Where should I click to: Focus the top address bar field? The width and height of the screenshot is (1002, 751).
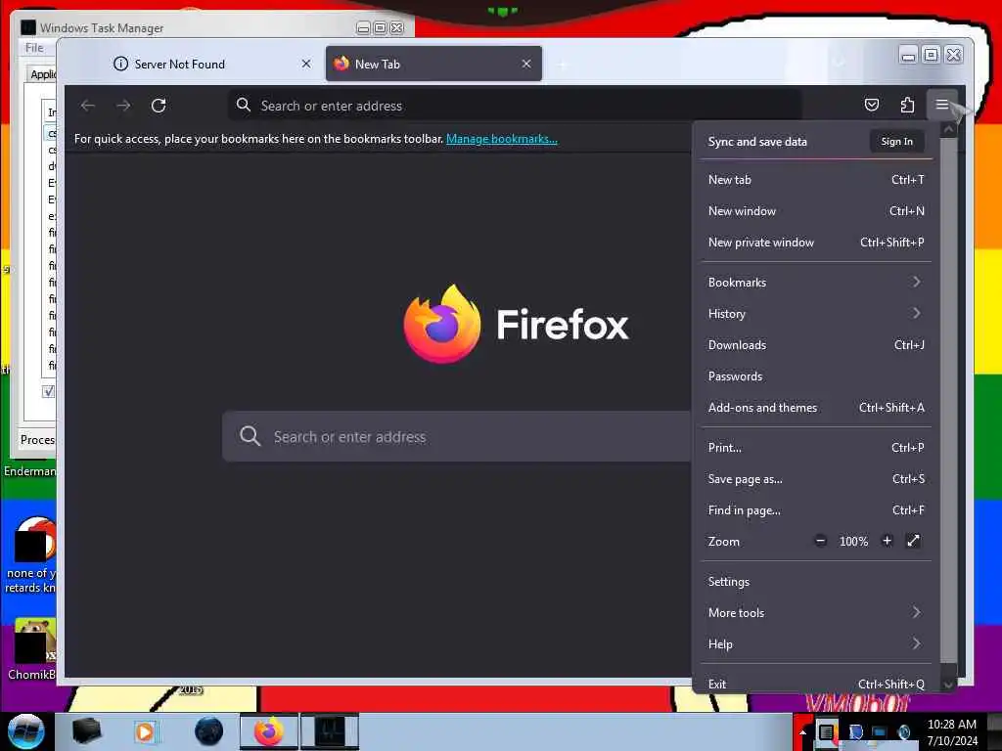[515, 106]
